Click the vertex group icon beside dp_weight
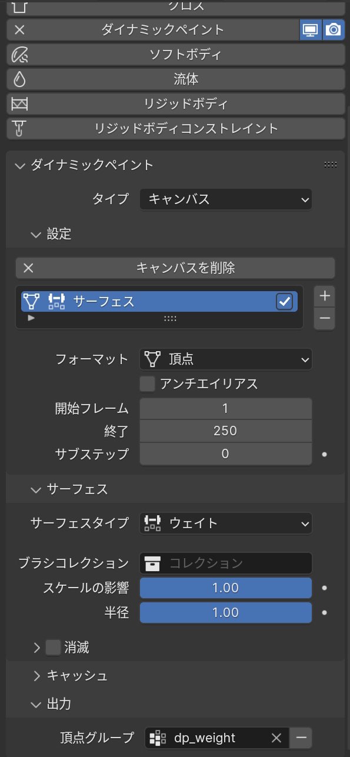This screenshot has height=757, width=350. pyautogui.click(x=157, y=738)
